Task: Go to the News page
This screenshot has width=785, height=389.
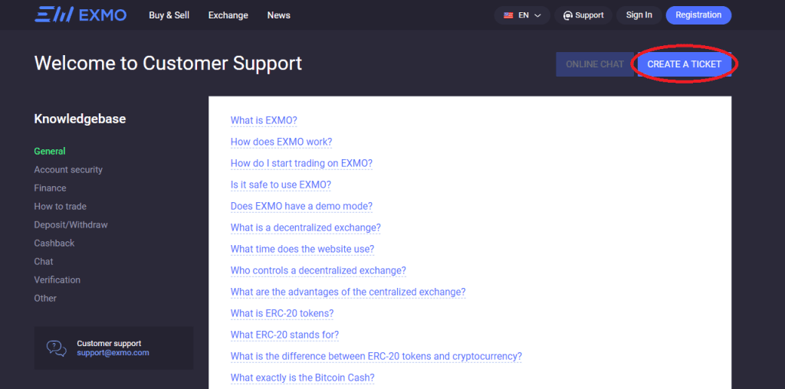Action: pyautogui.click(x=279, y=15)
